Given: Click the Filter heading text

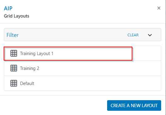Looking at the screenshot, I should pyautogui.click(x=12, y=35).
